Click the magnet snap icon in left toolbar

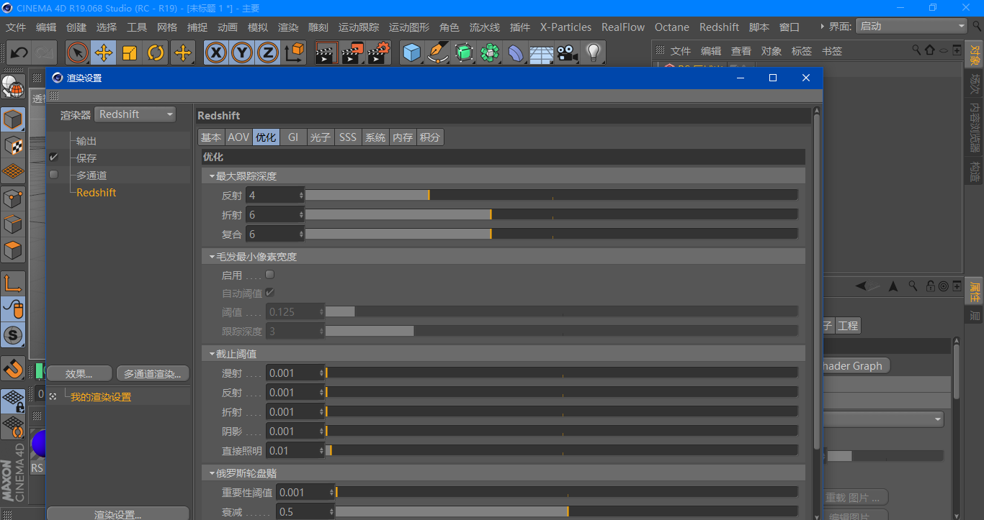[13, 368]
